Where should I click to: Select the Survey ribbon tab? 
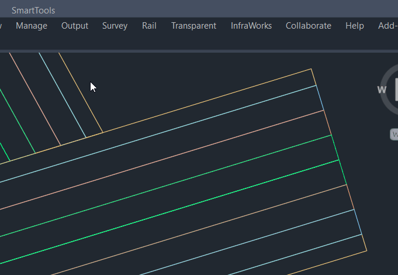115,26
